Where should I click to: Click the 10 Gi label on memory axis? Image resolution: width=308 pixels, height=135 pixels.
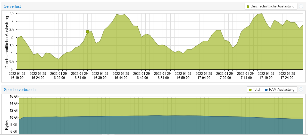click(13, 117)
